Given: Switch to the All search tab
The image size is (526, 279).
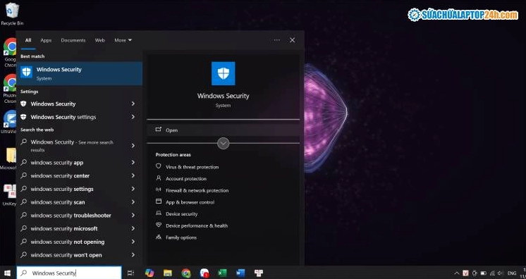Looking at the screenshot, I should pyautogui.click(x=28, y=40).
